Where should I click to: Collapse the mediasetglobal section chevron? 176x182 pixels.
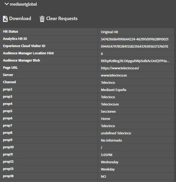click(6, 4)
